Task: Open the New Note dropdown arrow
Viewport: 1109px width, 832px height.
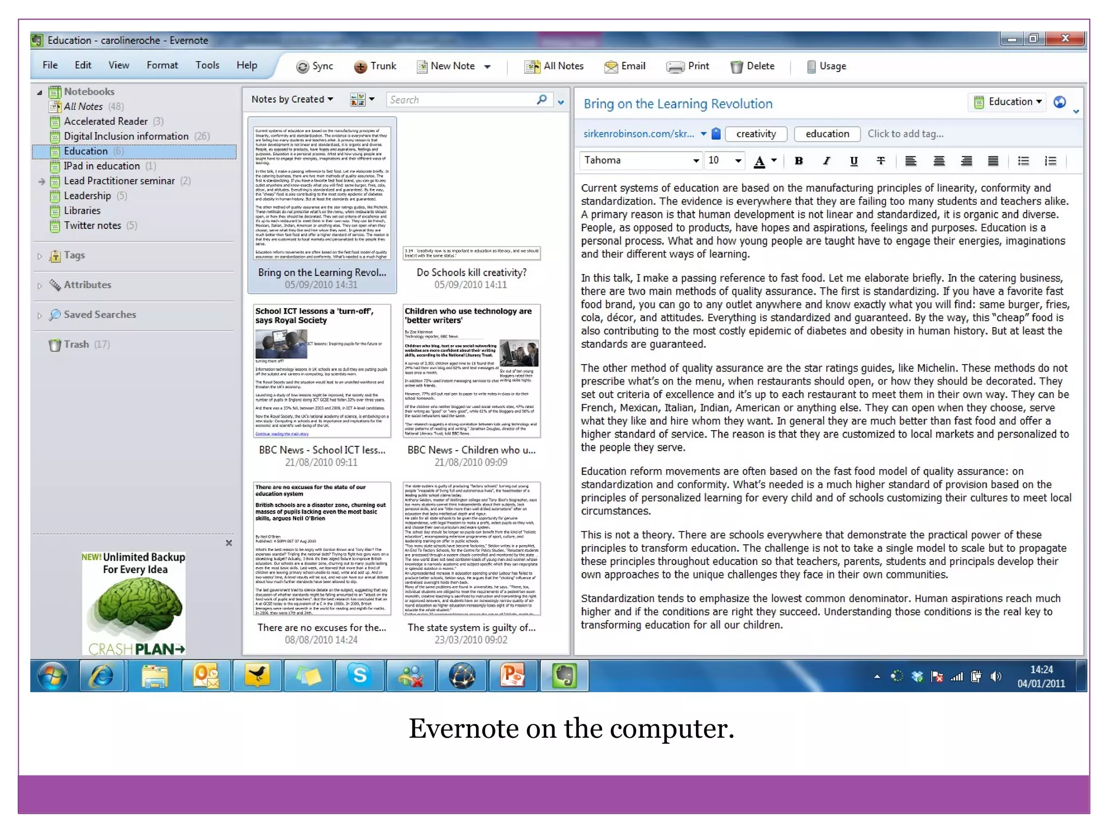Action: click(x=487, y=67)
